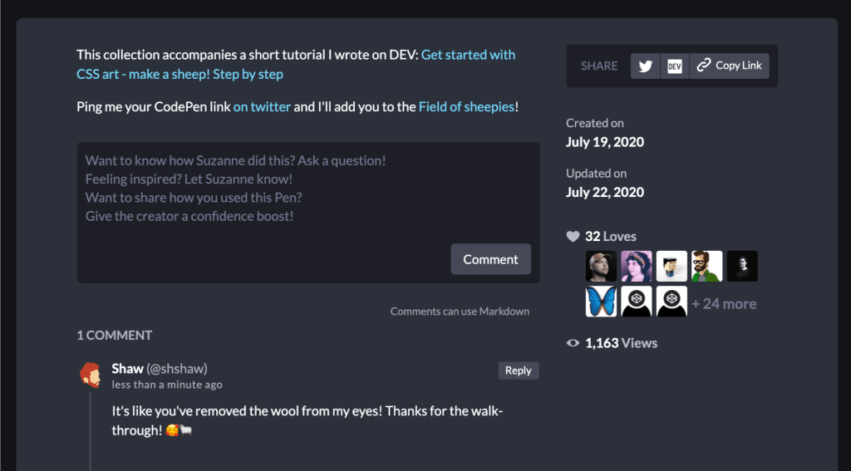Click the heart icon beside 32 Loves
The image size is (851, 471).
pos(573,237)
